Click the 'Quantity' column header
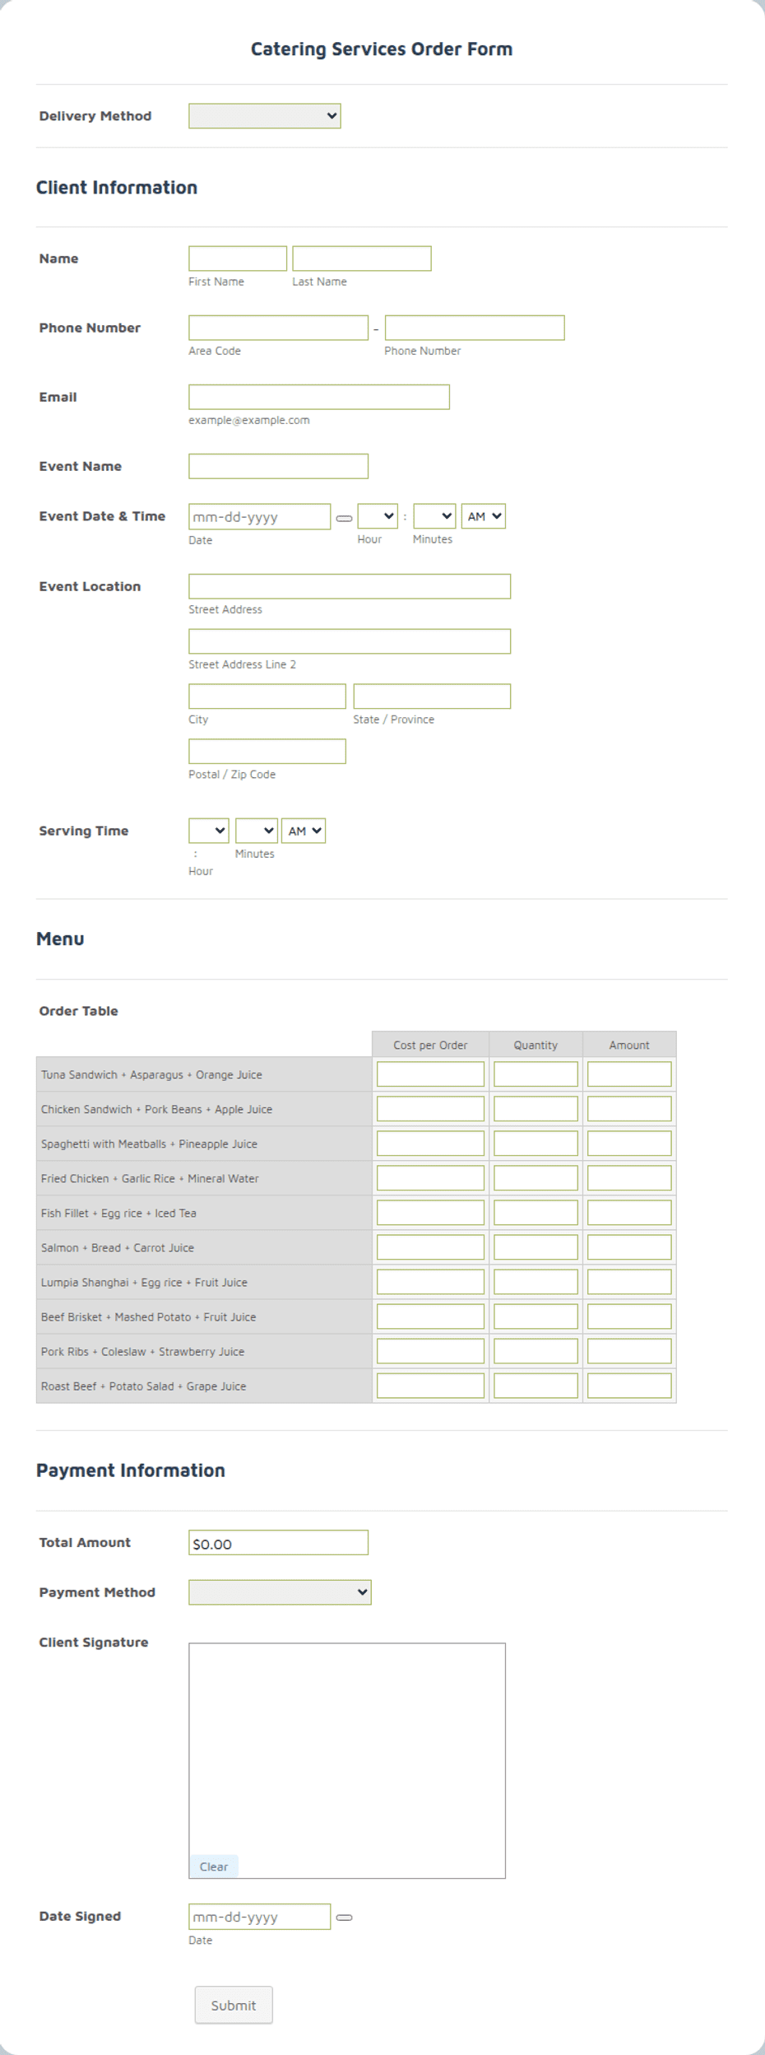 click(535, 1045)
